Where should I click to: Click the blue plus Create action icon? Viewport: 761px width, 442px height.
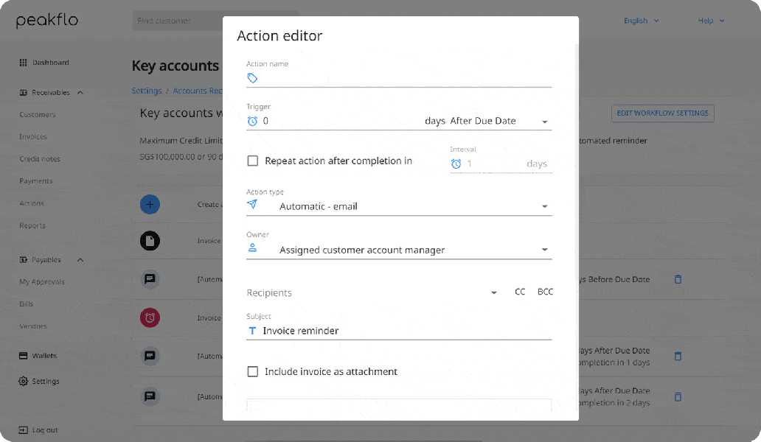150,204
